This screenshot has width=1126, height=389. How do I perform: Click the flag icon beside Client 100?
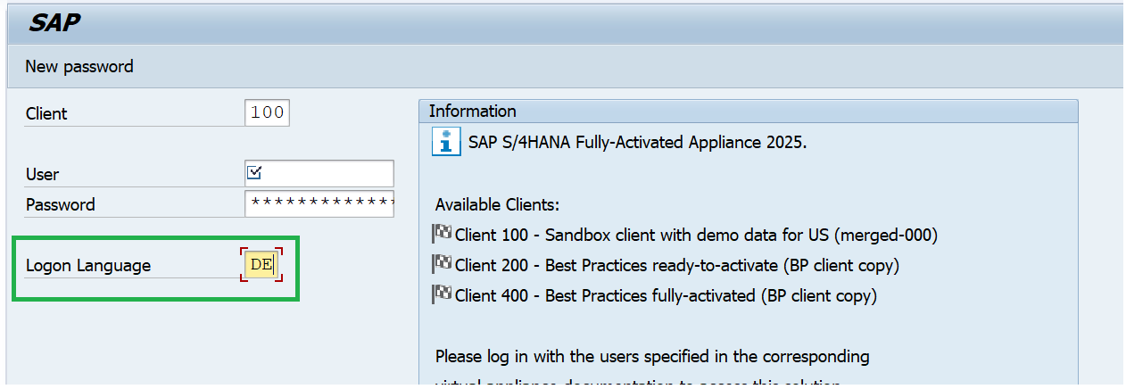(442, 235)
